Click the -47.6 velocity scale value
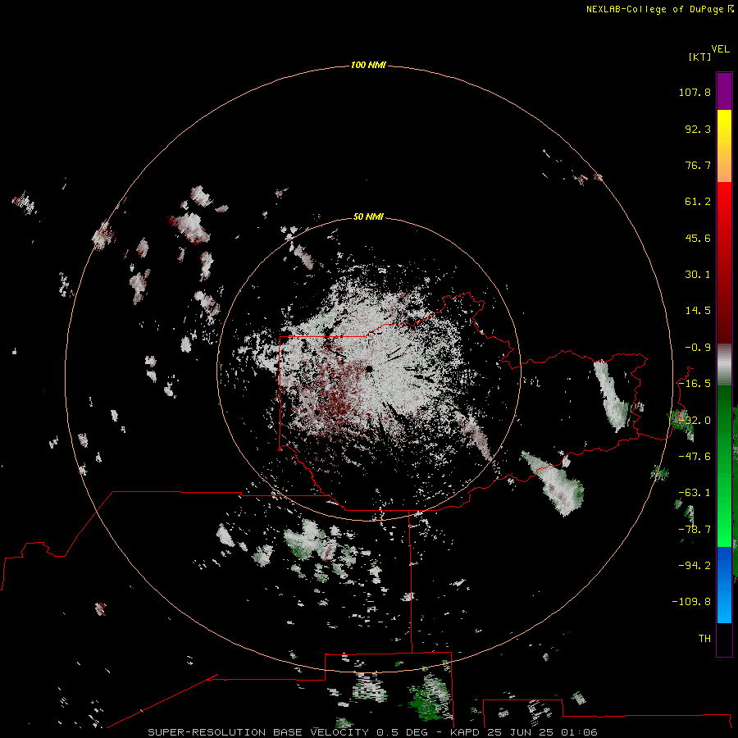Viewport: 738px width, 738px height. (x=695, y=457)
